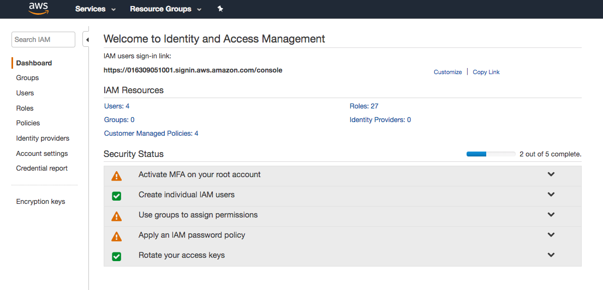Click the AWS logo icon
Viewport: 603px width, 290px height.
[39, 8]
